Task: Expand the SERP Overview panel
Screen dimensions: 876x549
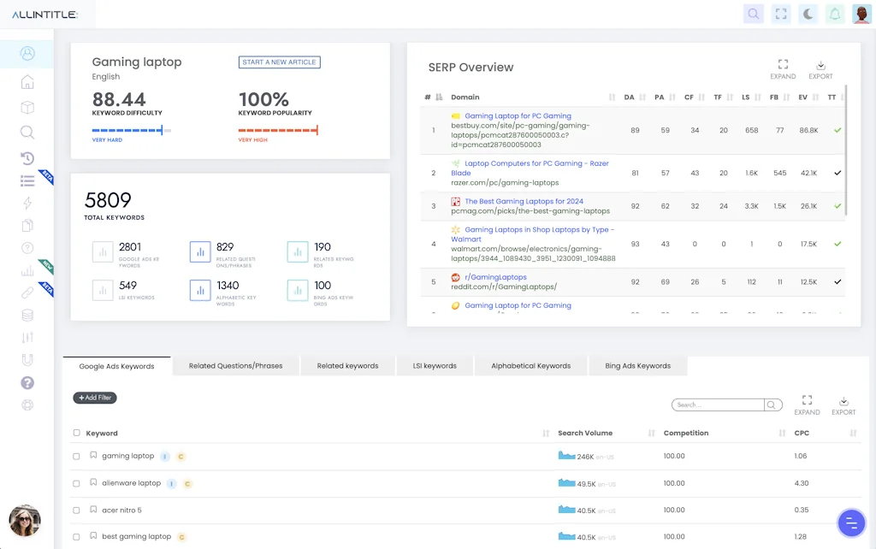Action: pos(783,69)
